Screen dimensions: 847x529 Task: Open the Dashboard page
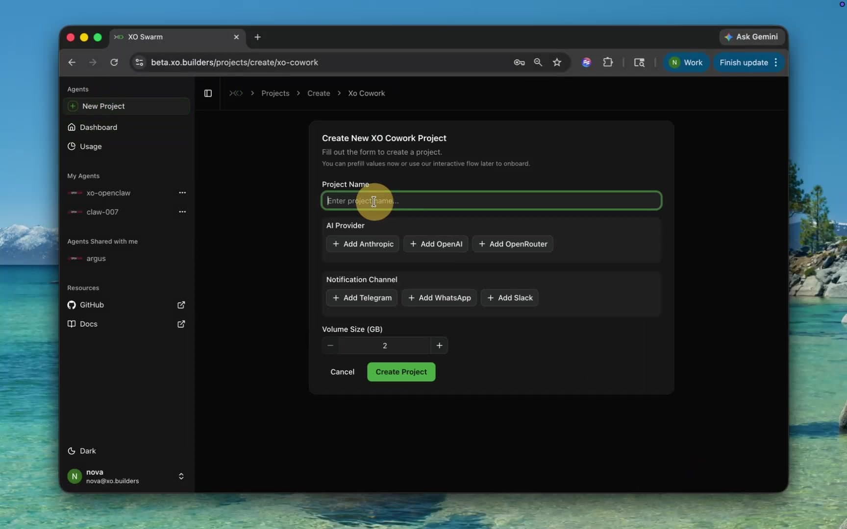pos(126,127)
